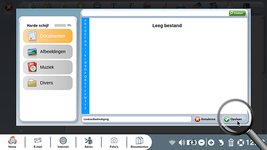The width and height of the screenshot is (267, 150).
Task: Click the zoom out minus icon in tray
Action: coord(201,143)
